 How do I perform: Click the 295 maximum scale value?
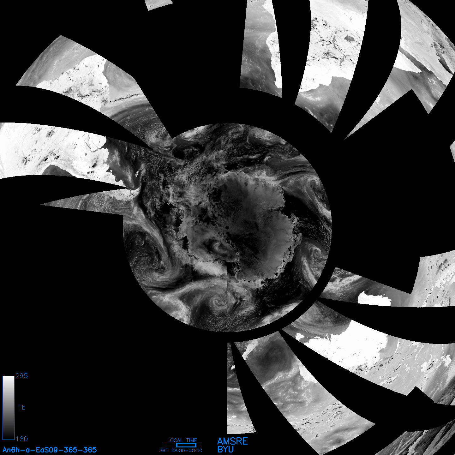pos(22,376)
